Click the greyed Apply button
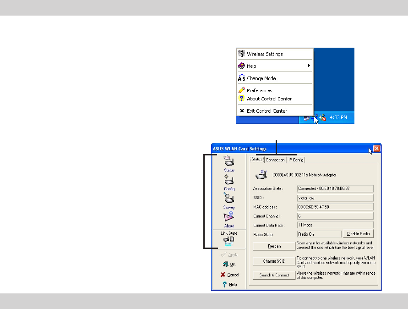The height and width of the screenshot is (309, 408). tap(229, 254)
